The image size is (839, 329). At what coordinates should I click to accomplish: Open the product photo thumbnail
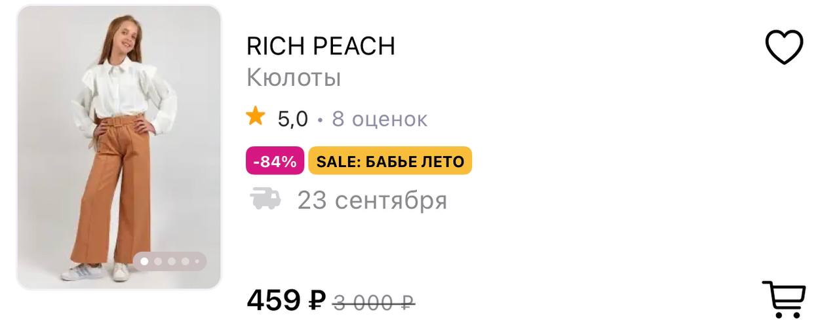point(119,147)
